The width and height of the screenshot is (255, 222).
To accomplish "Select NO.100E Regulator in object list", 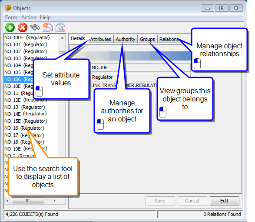I will tap(27, 37).
